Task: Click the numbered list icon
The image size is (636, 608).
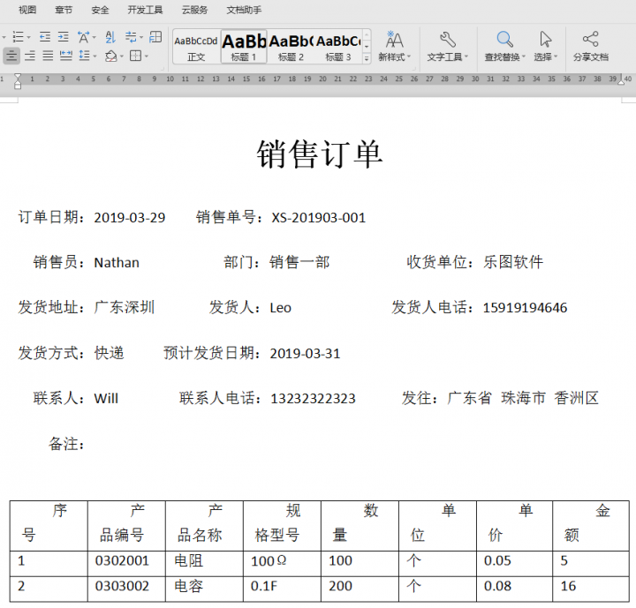Action: click(19, 37)
